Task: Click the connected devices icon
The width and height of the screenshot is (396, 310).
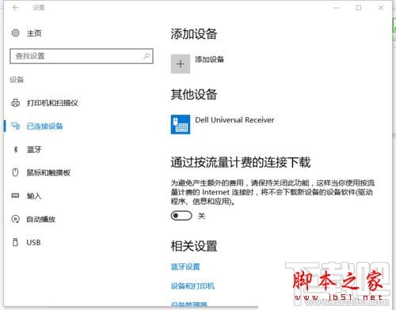Action: point(15,126)
